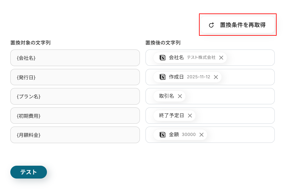Remove the 作成日 tag with its X
The width and height of the screenshot is (296, 192).
pyautogui.click(x=216, y=77)
